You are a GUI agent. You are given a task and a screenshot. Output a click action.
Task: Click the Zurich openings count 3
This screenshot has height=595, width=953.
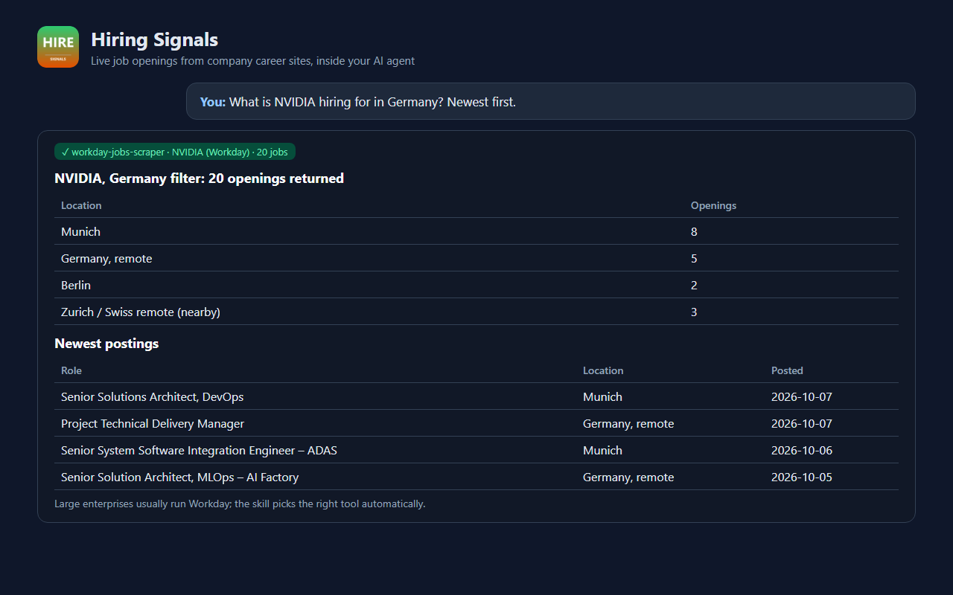[x=694, y=312]
